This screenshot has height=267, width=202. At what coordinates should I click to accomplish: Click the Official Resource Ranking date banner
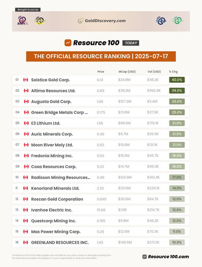[x=101, y=56]
